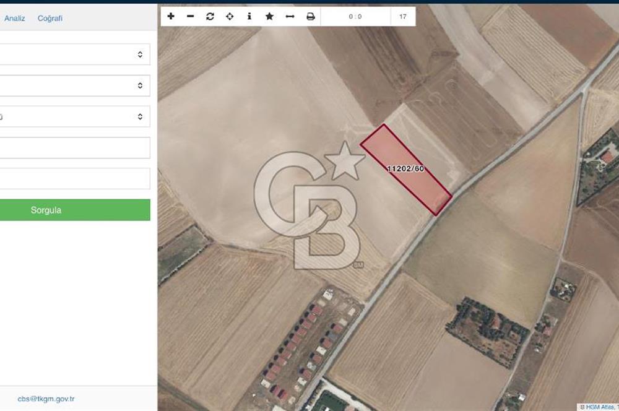619x411 pixels.
Task: Open the first dropdown in query panel
Action: pos(74,54)
